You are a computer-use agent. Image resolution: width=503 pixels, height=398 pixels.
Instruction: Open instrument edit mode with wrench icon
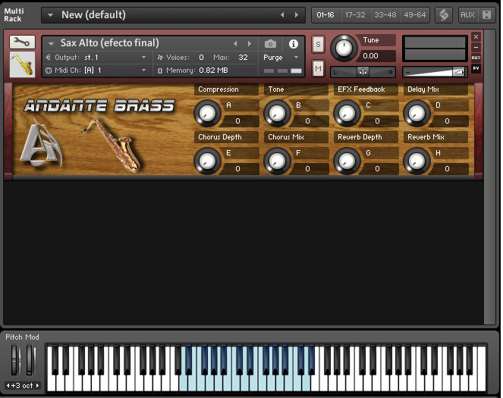click(x=22, y=42)
